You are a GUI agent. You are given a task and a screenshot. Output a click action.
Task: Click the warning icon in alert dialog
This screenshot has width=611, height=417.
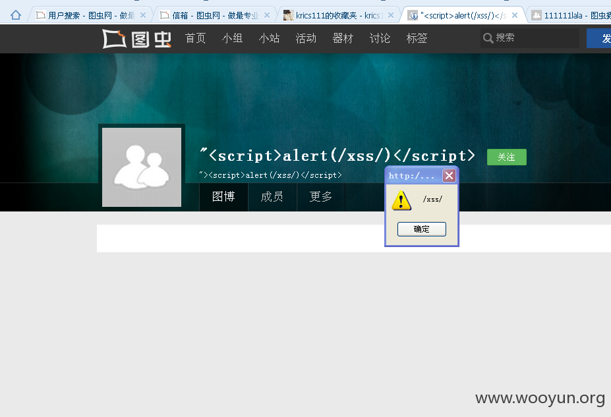401,200
